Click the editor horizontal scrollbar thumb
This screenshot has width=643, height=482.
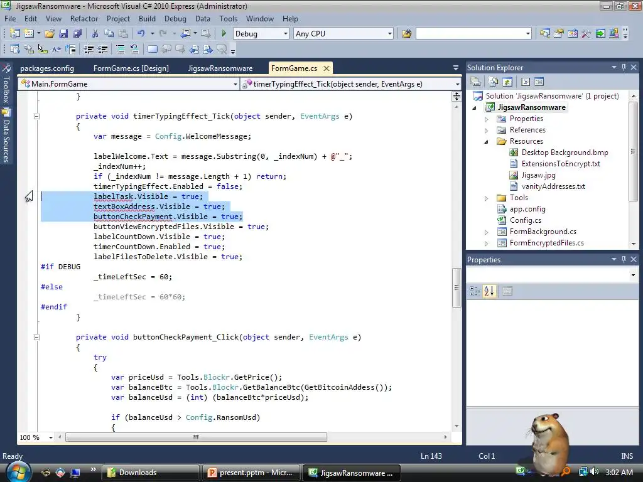click(196, 437)
